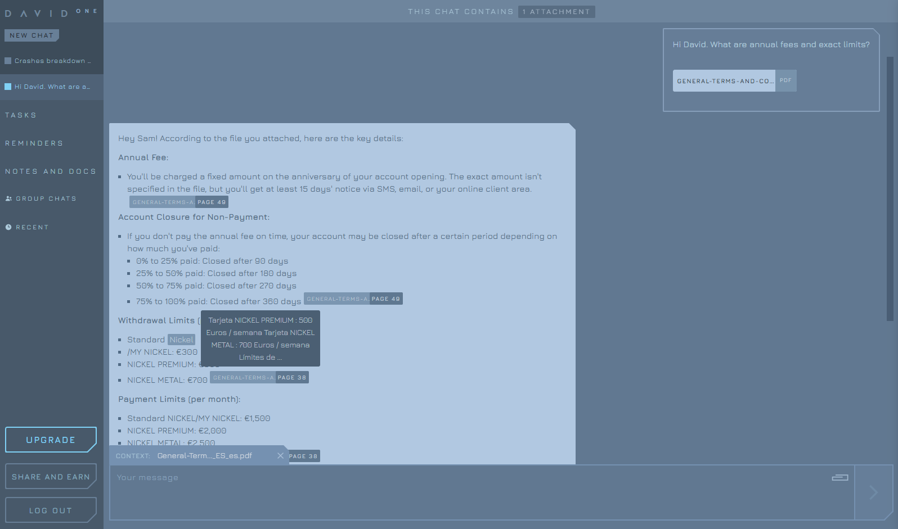Click the highlighted square icon of current chat
This screenshot has height=529, width=898.
pos(8,87)
